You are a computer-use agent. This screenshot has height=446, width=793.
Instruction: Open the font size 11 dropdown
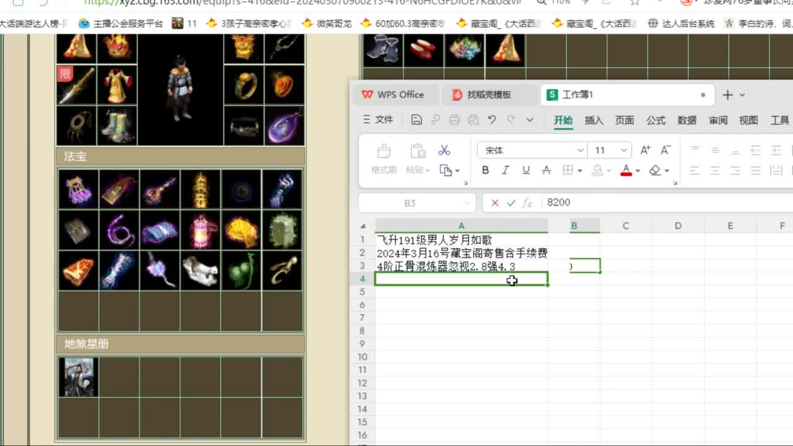click(624, 151)
